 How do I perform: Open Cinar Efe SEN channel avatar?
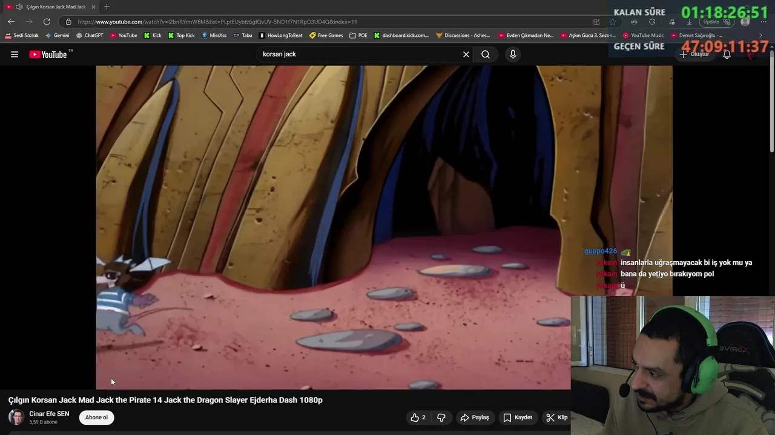coord(16,417)
